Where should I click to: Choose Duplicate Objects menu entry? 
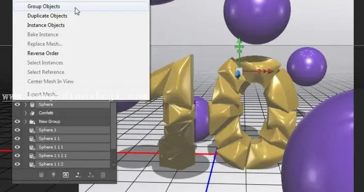pyautogui.click(x=47, y=16)
